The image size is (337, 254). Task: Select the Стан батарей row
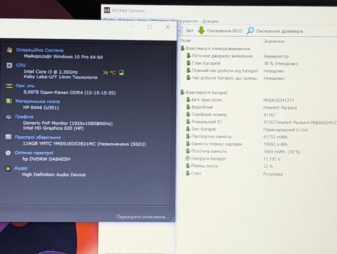tap(242, 63)
